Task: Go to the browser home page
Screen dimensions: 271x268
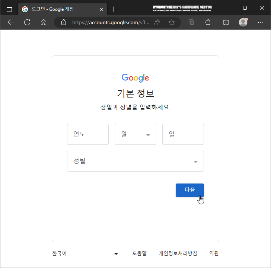Action: tap(44, 22)
